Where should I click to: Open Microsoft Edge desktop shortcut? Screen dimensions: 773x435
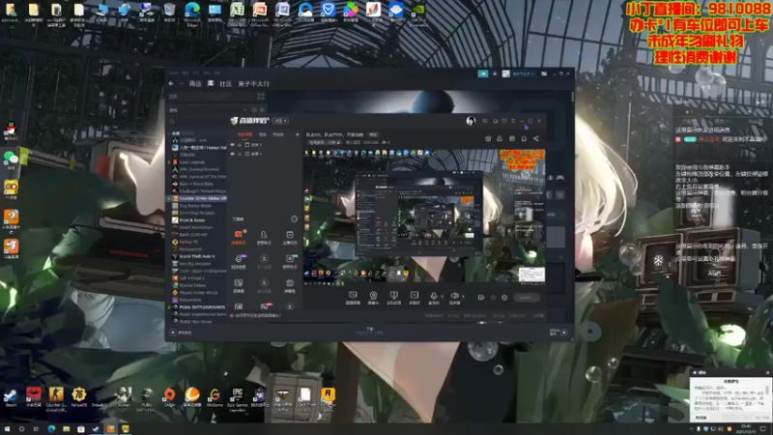pyautogui.click(x=192, y=14)
